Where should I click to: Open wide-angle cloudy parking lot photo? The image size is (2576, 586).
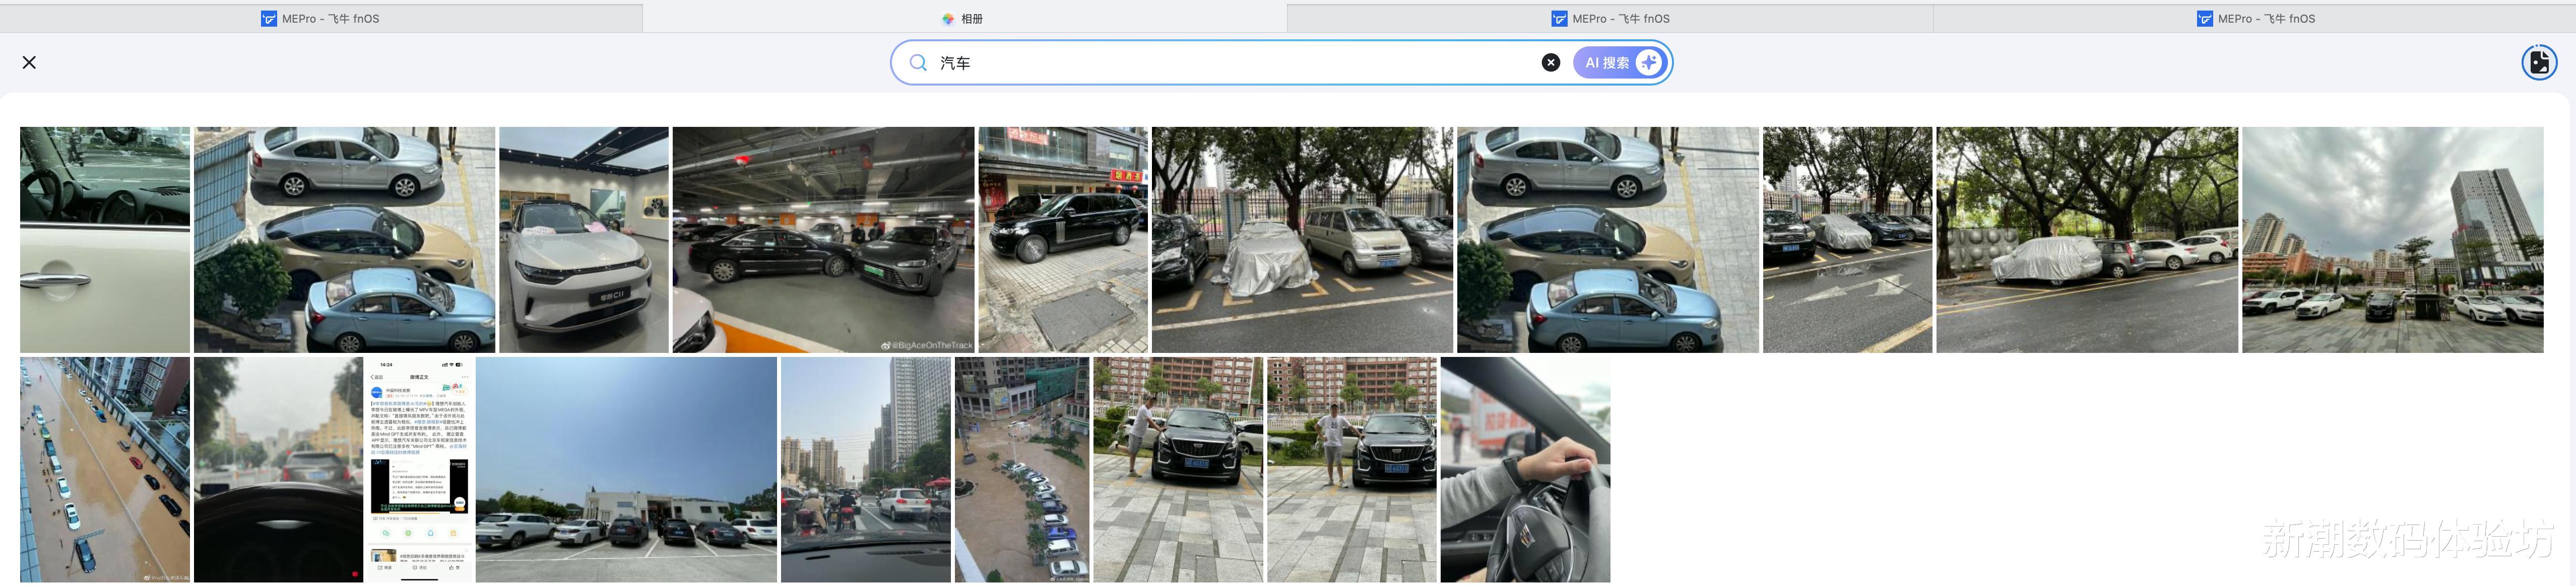(x=2391, y=240)
